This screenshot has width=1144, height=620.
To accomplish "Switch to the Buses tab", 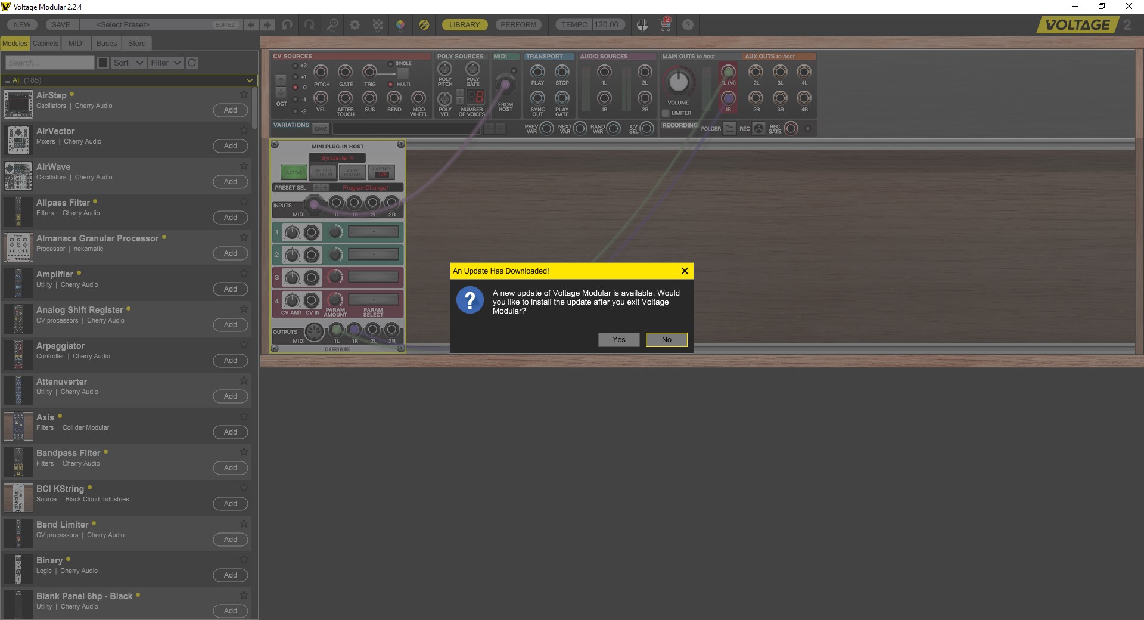I will (107, 44).
